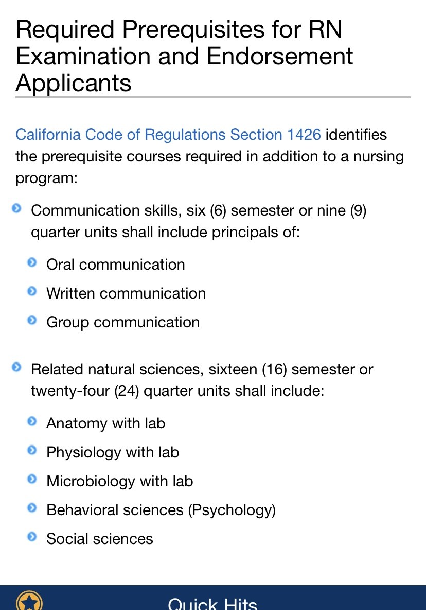426x610 pixels.
Task: Click bullet icon next to Communication skills
Action: [x=16, y=208]
